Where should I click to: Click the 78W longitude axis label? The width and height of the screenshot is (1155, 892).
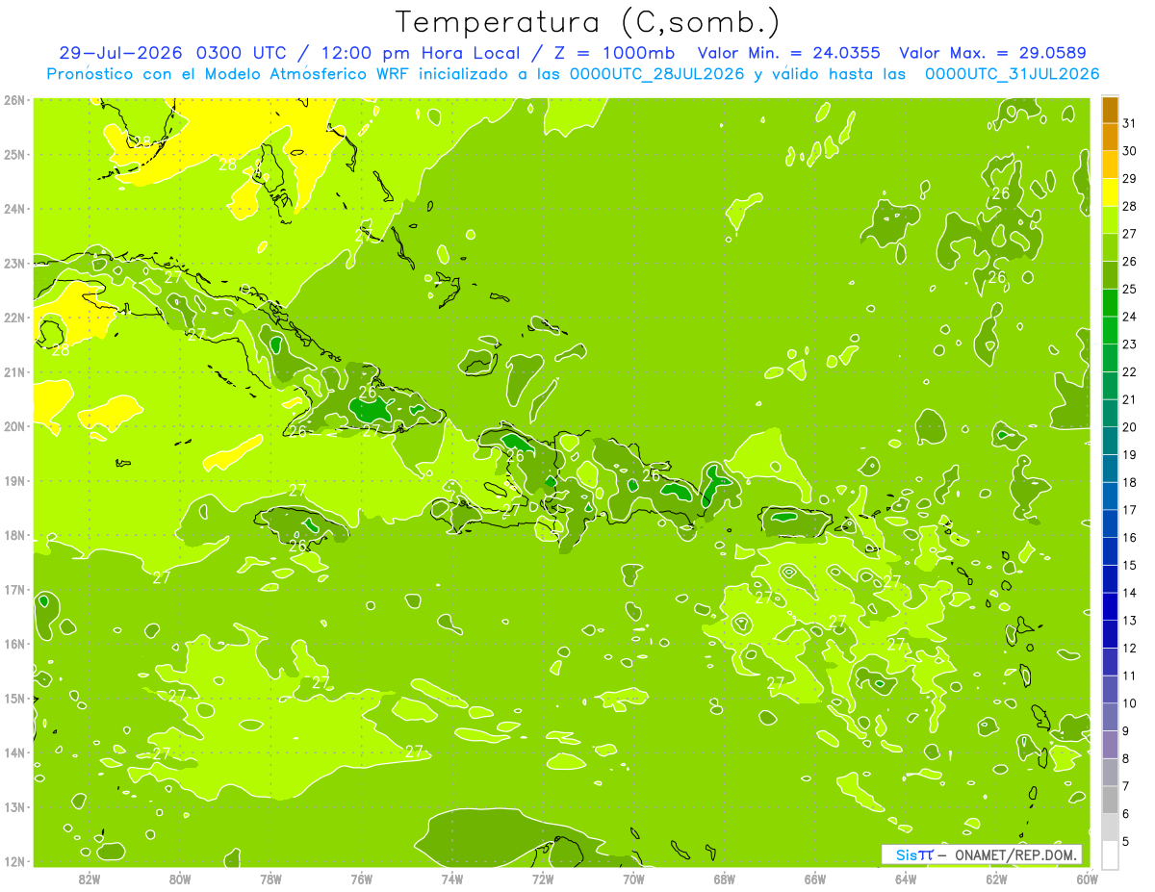tap(270, 879)
